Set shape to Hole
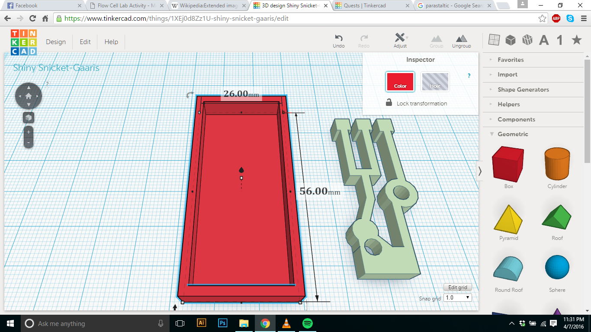This screenshot has width=591, height=332. [x=435, y=82]
